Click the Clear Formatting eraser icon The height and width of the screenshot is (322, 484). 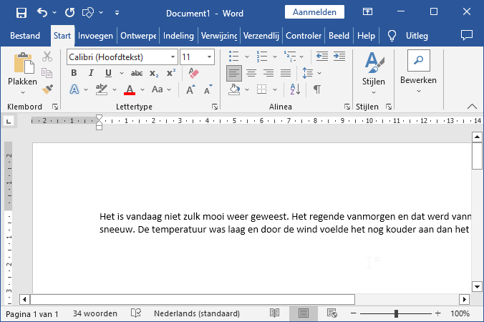click(193, 73)
